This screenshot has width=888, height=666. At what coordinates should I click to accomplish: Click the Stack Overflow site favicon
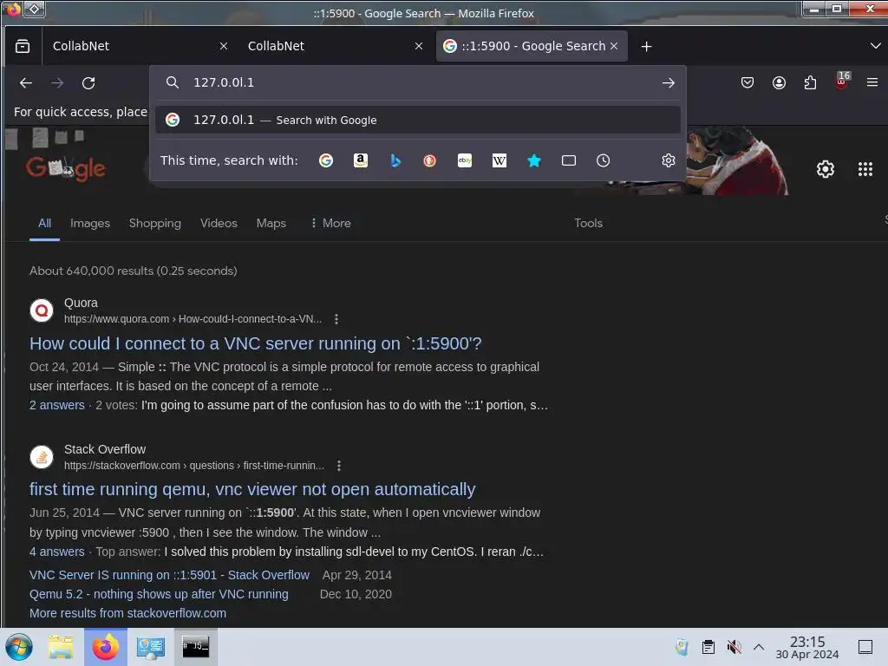click(42, 457)
